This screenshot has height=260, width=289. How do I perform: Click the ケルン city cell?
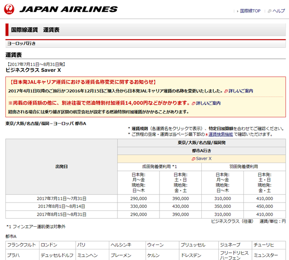[x=162, y=255]
